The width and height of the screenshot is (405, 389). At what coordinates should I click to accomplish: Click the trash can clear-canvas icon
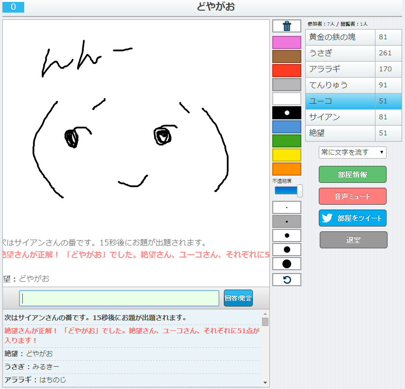tap(287, 26)
